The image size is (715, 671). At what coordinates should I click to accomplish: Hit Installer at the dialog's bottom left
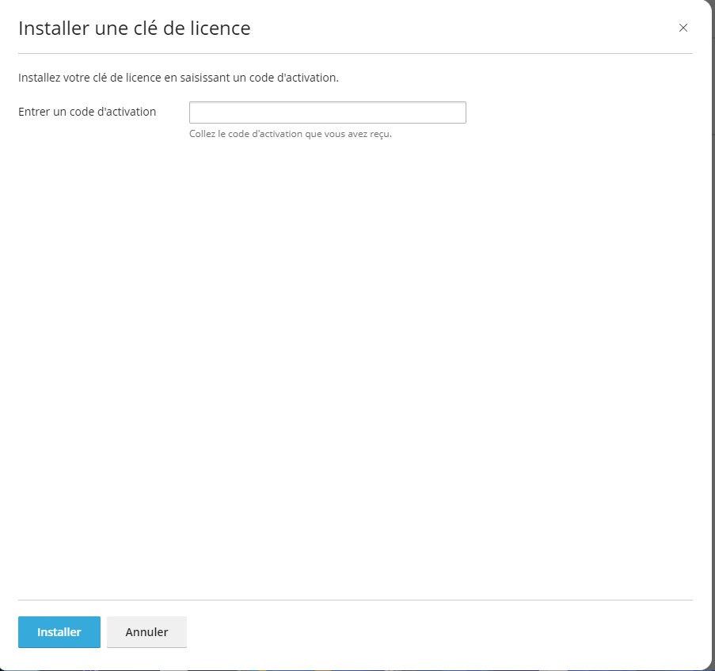click(59, 632)
